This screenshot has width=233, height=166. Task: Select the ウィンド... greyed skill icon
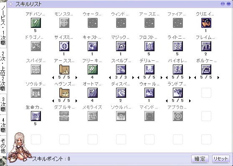pos(121,23)
